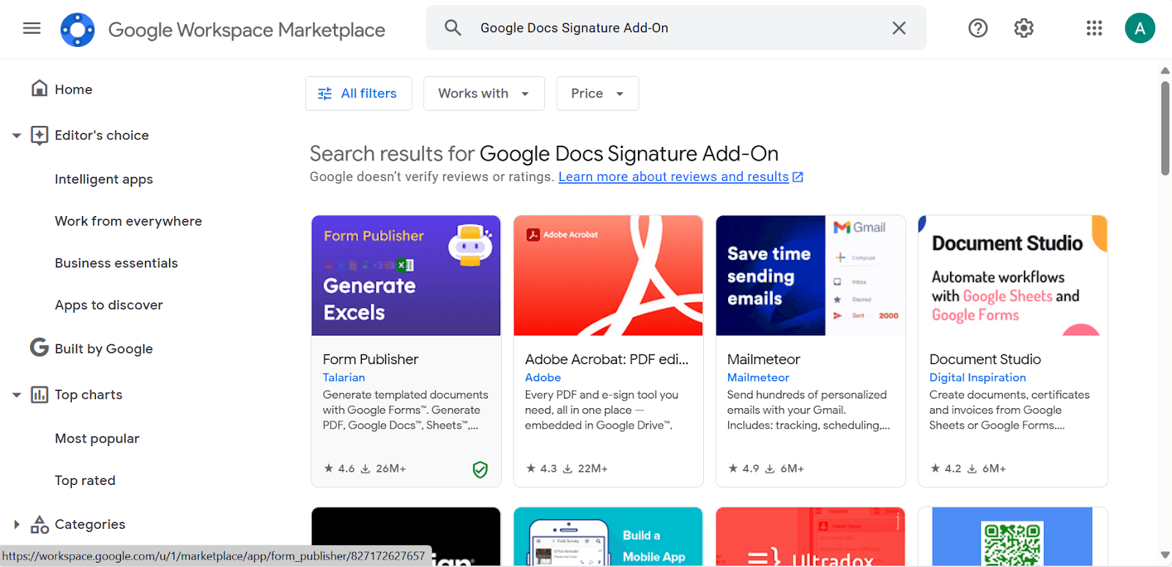
Task: Select Most popular in the sidebar
Action: pyautogui.click(x=96, y=438)
